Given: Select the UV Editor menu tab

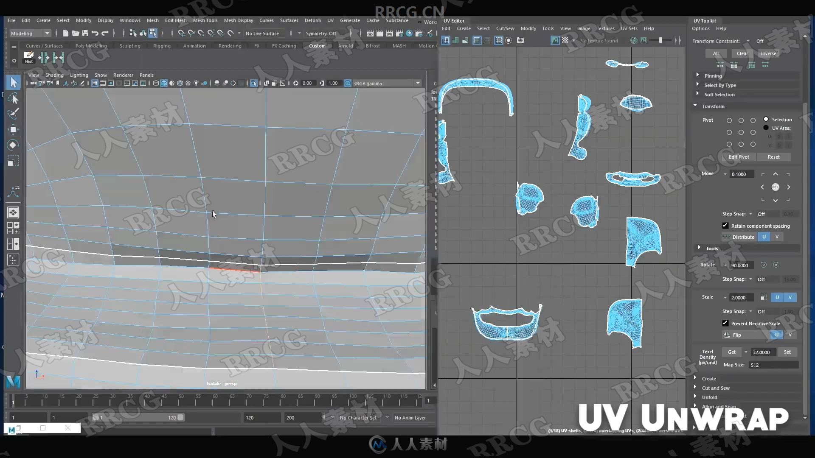Looking at the screenshot, I should coord(454,20).
